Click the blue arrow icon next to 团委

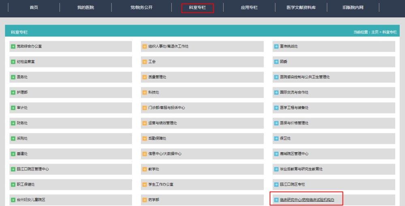pyautogui.click(x=276, y=62)
